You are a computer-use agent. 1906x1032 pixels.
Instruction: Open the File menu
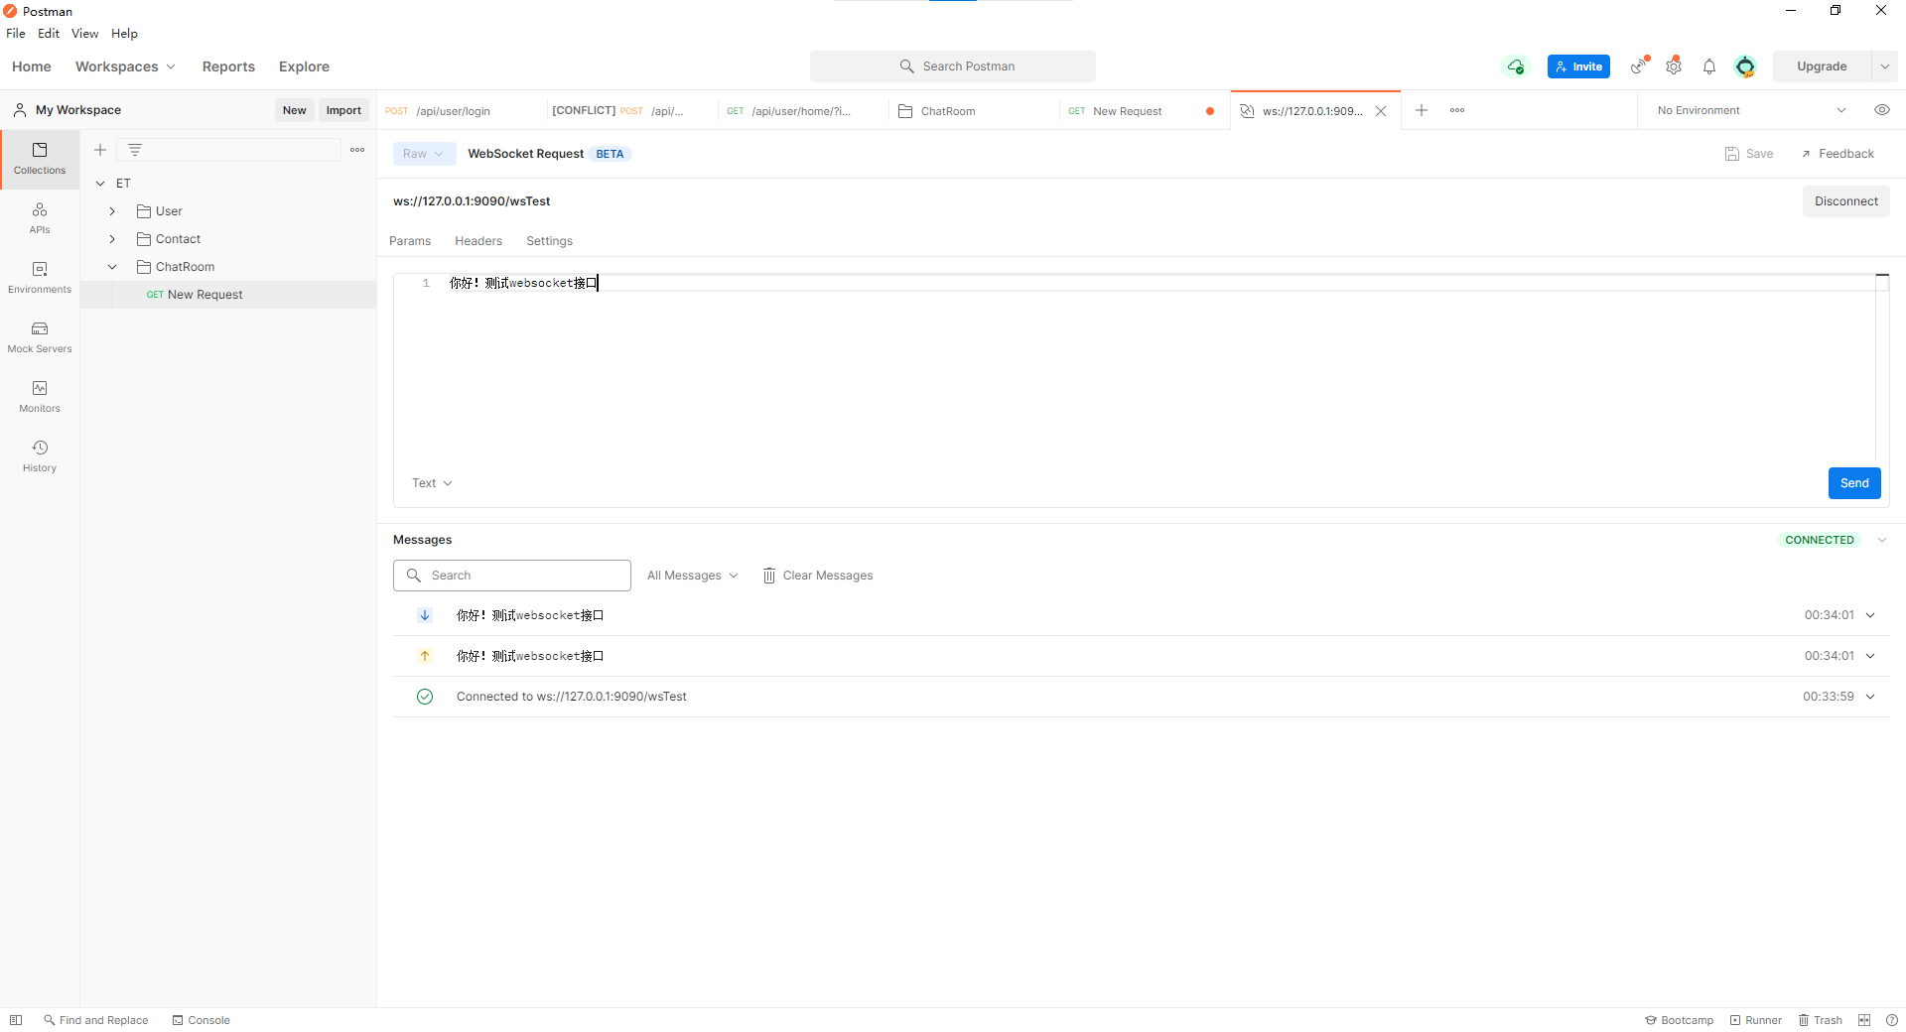[x=16, y=33]
